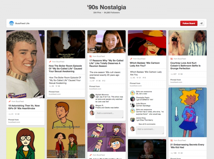The image size is (214, 159).
Task: Click like heart on Cartoon Lady pin
Action: pyautogui.click(x=139, y=78)
